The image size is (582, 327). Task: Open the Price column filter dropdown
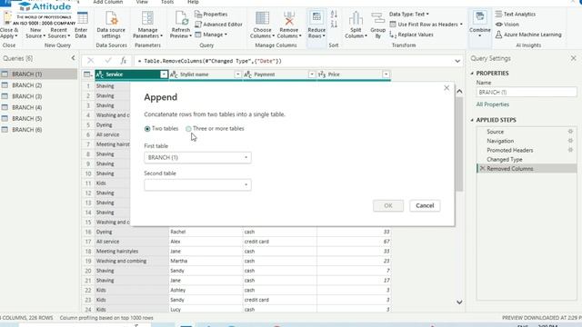(x=386, y=74)
